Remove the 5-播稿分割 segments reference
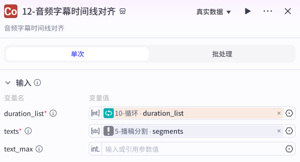Screen dimensions: 300x162 click(279, 131)
